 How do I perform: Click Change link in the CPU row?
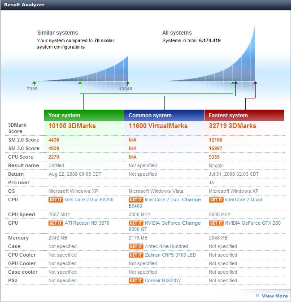click(x=191, y=200)
